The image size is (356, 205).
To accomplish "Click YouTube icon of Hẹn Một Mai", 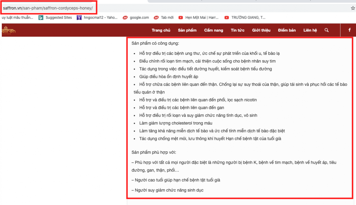I will pos(181,17).
